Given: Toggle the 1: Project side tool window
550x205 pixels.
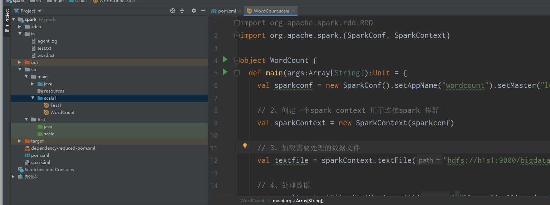Looking at the screenshot, I should pos(7,21).
